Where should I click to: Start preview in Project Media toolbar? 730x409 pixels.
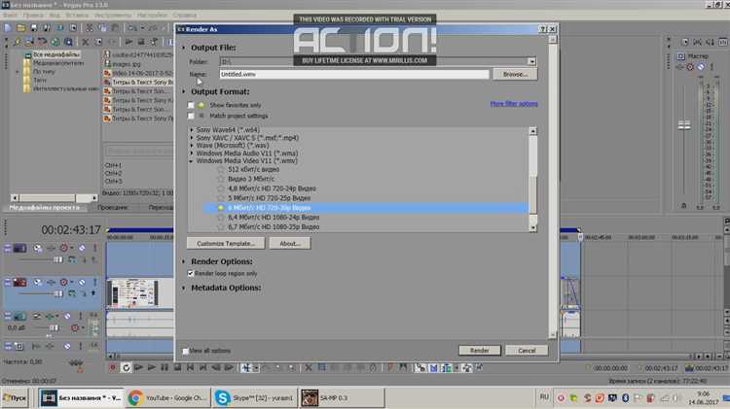click(x=128, y=42)
